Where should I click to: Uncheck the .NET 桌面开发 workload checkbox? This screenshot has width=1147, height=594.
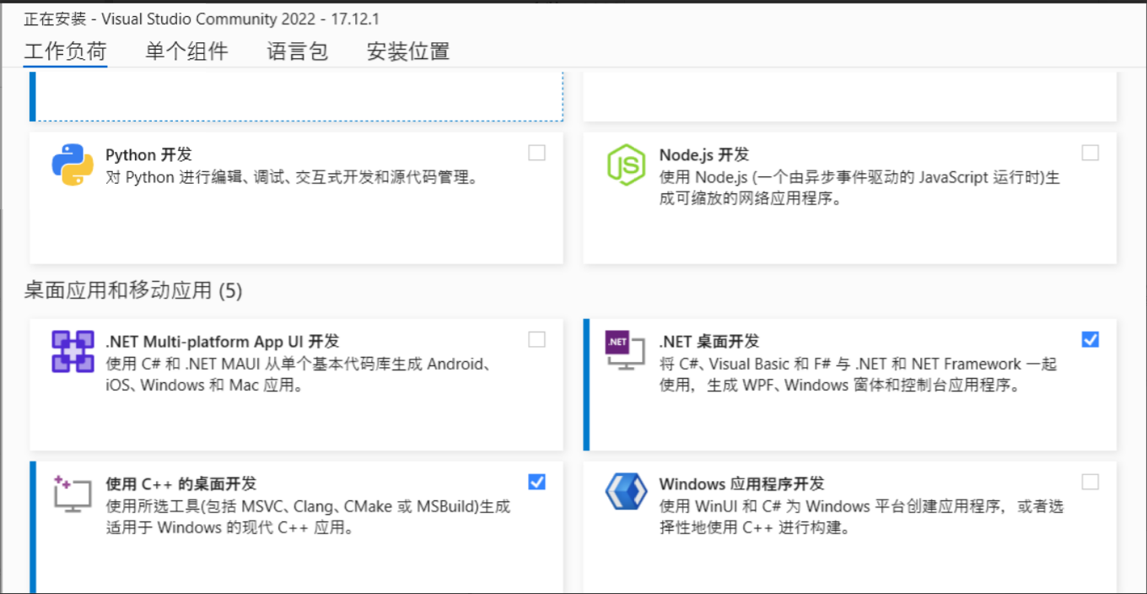[x=1090, y=339]
